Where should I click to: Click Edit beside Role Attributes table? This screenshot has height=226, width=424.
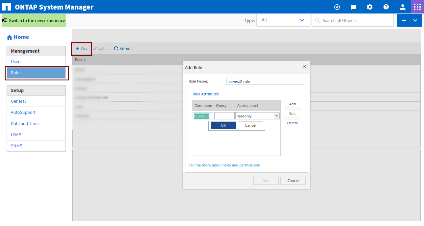293,113
